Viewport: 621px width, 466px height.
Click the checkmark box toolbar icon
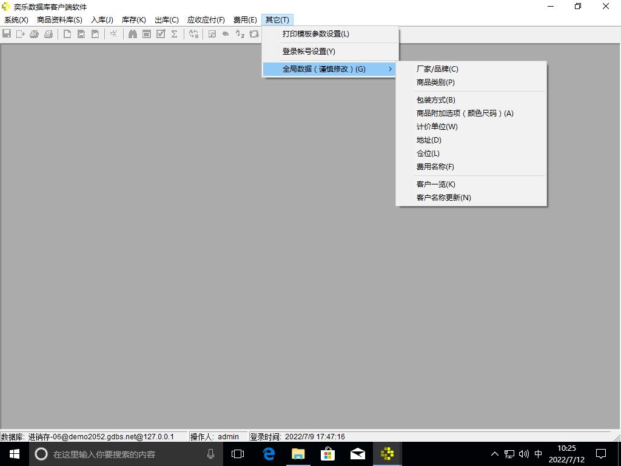(161, 34)
